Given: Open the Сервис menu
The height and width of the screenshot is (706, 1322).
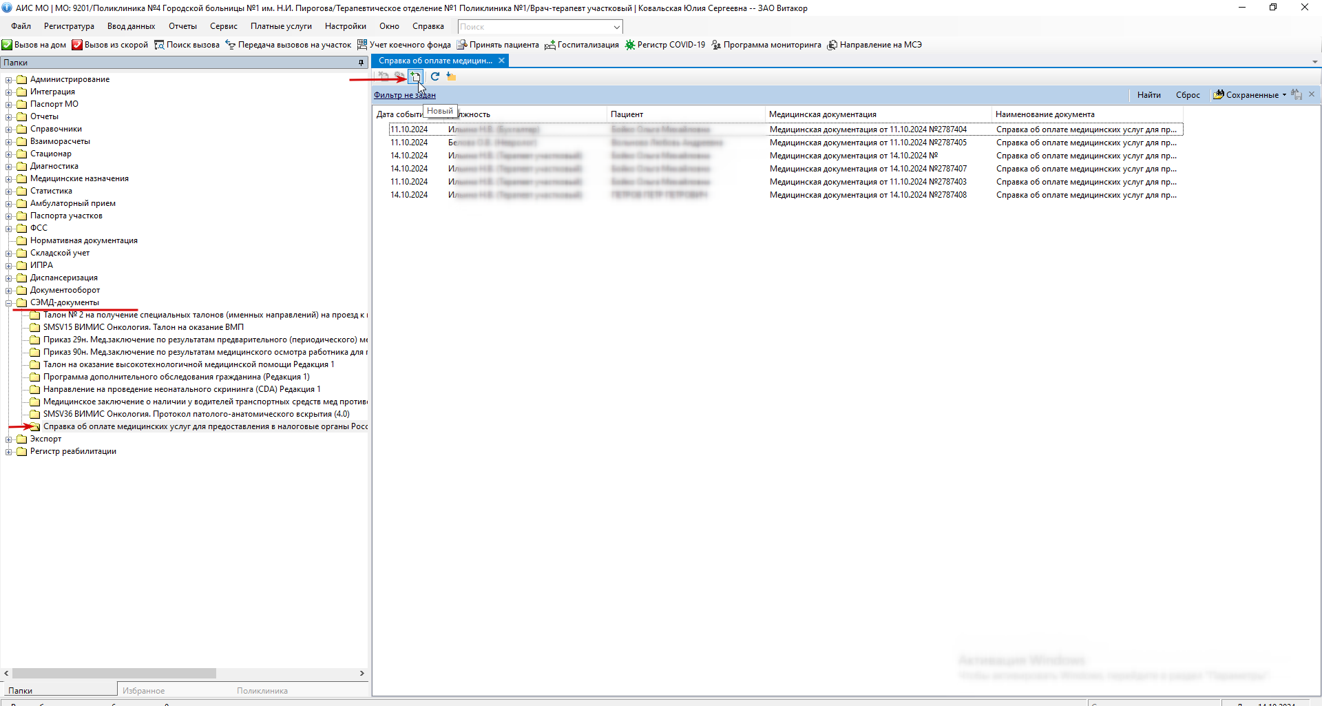Looking at the screenshot, I should tap(224, 26).
